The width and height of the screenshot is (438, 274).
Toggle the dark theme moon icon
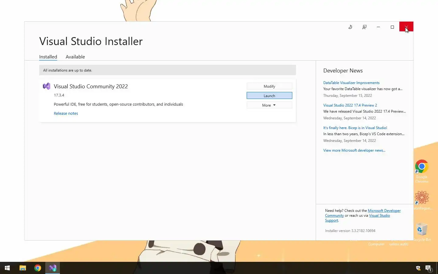pyautogui.click(x=350, y=27)
